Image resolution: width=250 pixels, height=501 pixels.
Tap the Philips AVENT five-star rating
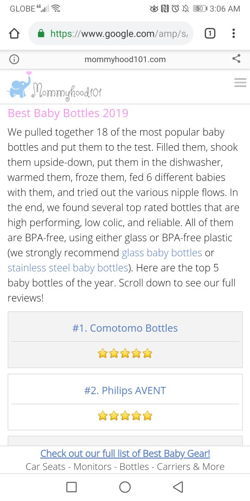[125, 416]
